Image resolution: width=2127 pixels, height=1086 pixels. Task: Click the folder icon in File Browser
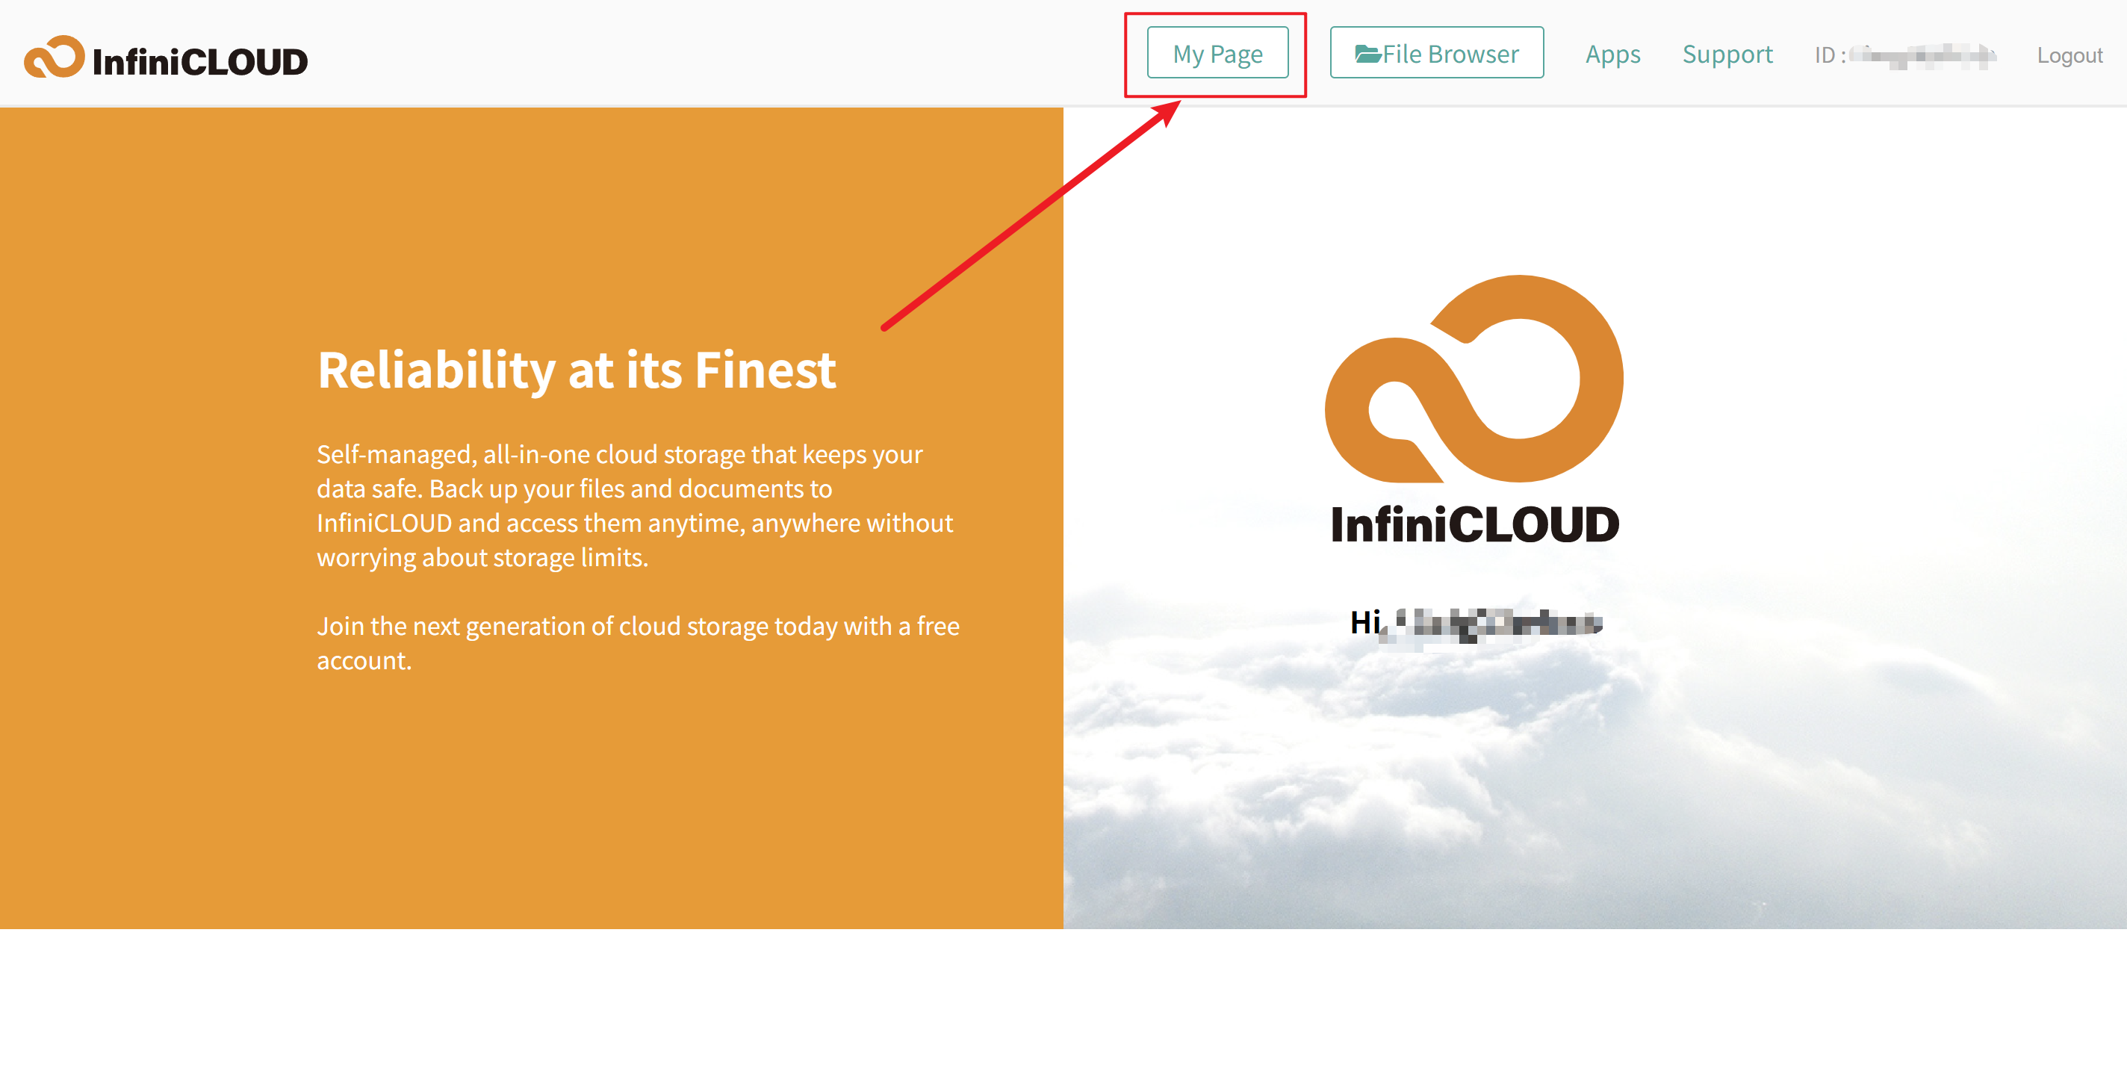click(x=1367, y=54)
